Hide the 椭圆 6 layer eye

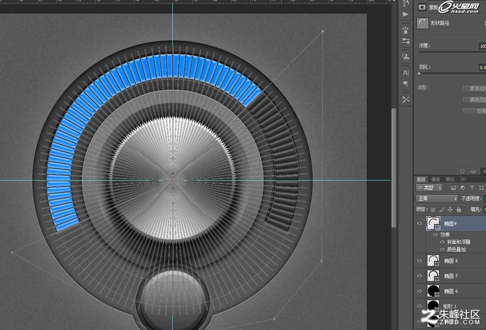420,291
